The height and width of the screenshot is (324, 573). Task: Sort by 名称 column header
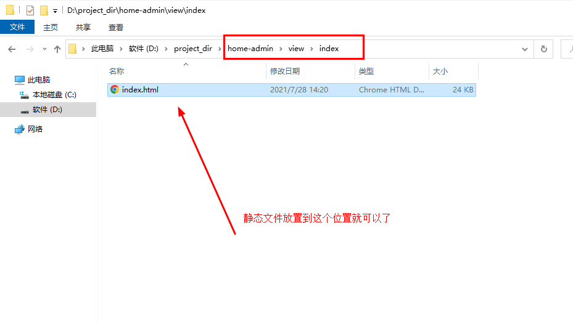[117, 71]
